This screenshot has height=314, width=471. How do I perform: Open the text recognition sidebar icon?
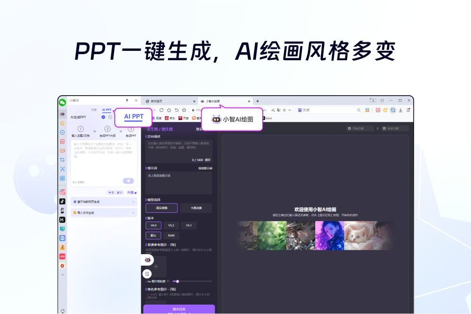click(x=62, y=169)
